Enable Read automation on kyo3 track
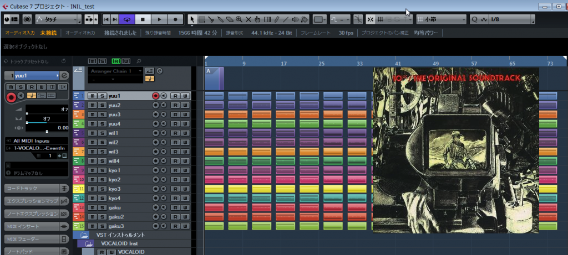 pyautogui.click(x=175, y=189)
